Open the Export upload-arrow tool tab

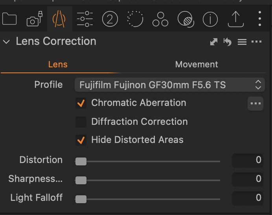point(236,19)
